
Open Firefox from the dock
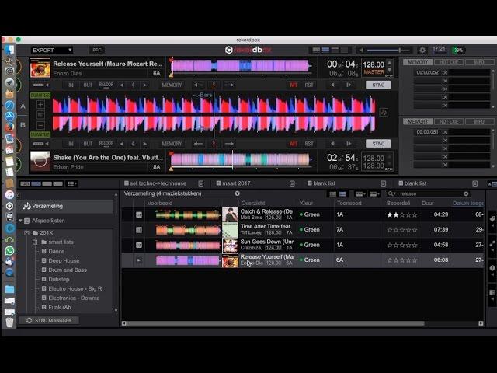point(9,127)
